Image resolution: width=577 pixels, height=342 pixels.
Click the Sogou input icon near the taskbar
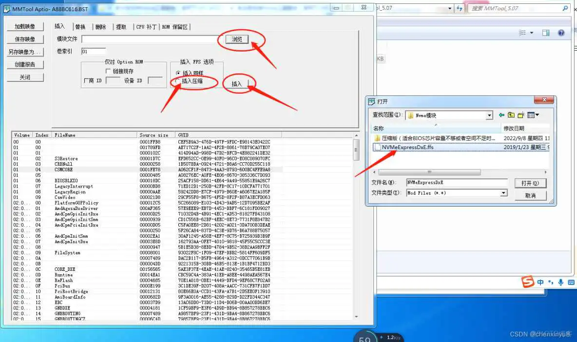pos(527,282)
